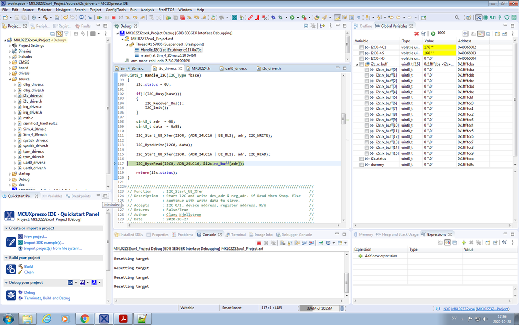Toggle the I2C0->C1 variable checkbox
The width and height of the screenshot is (519, 325).
point(361,47)
